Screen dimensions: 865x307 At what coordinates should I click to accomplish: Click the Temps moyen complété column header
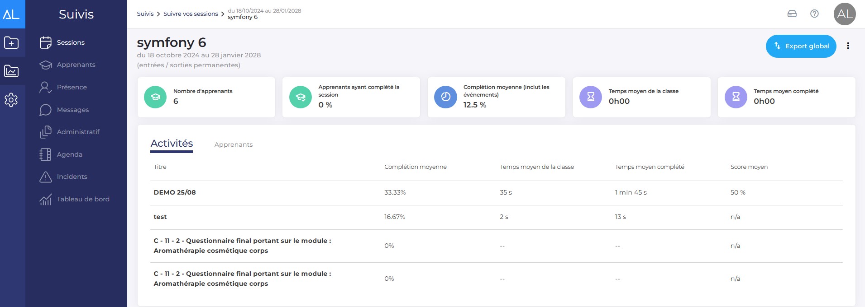point(650,167)
